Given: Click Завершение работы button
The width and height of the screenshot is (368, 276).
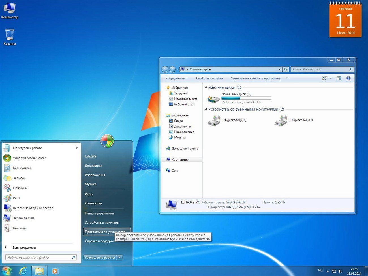Looking at the screenshot, I should click(x=100, y=257).
